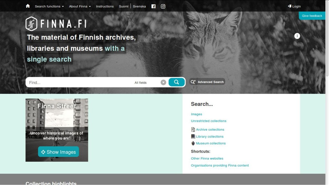Open the All fields dropdown arrow
This screenshot has width=329, height=185.
163,83
